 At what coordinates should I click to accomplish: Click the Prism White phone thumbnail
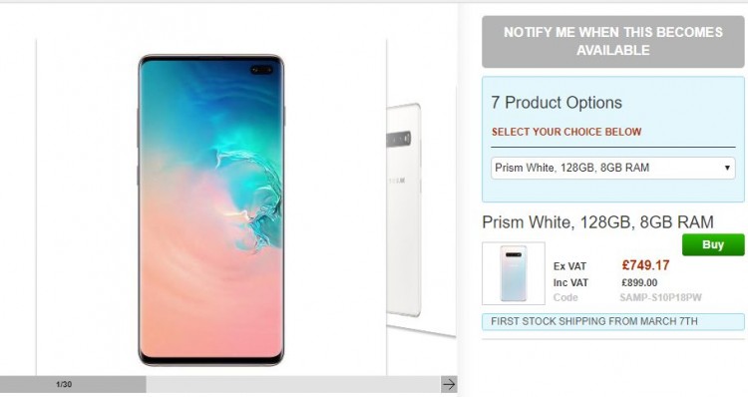(x=514, y=273)
